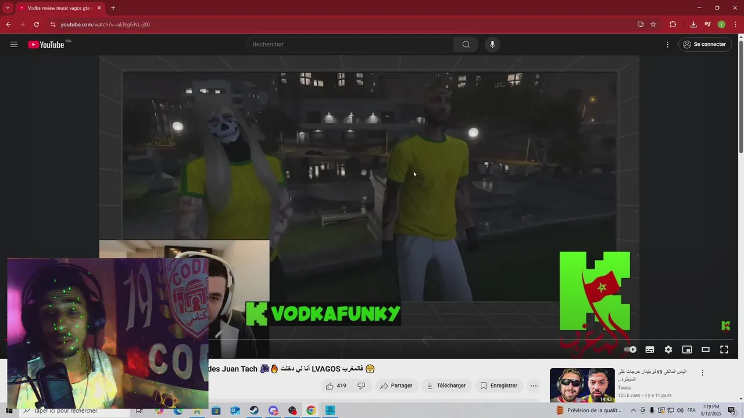Like the video with 419 likes
Screen dimensions: 744x418
[336, 385]
